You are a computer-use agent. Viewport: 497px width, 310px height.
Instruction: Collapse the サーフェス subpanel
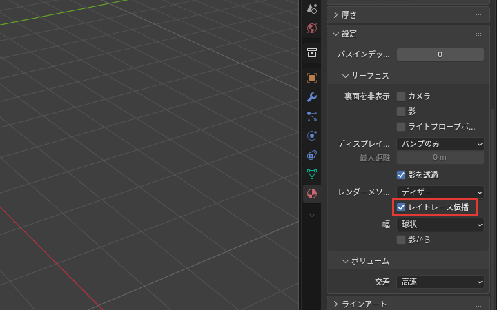tap(345, 76)
